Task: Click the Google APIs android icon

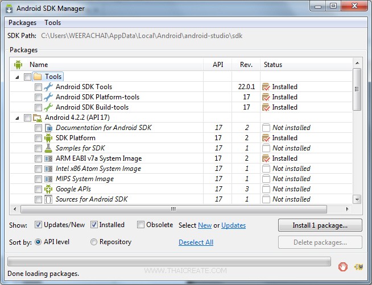Action: [x=48, y=189]
